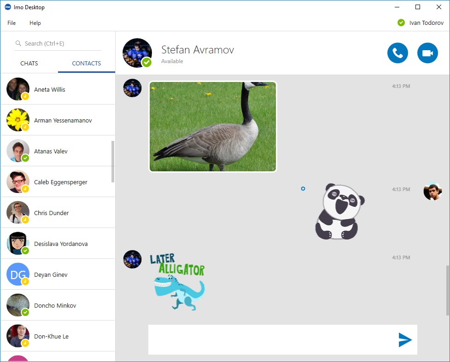
Task: Open the Help menu
Action: point(35,23)
